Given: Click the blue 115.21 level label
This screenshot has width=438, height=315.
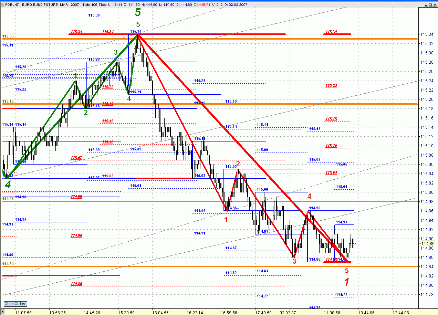Looking at the screenshot, I should pyautogui.click(x=136, y=92).
